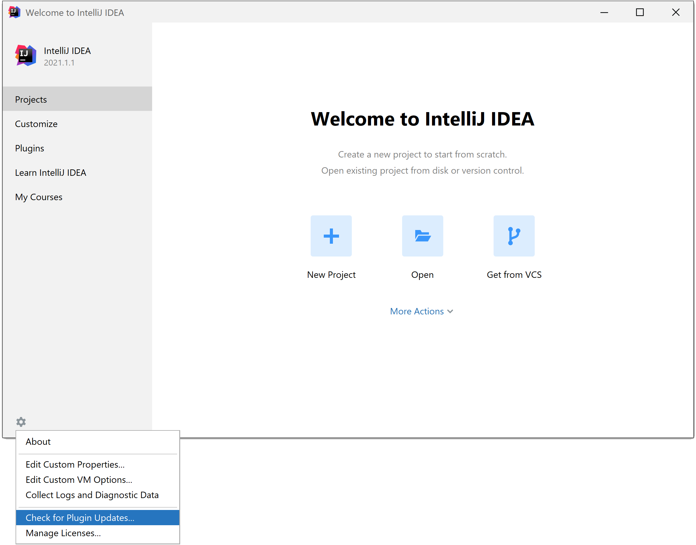The height and width of the screenshot is (545, 696).
Task: Open Manage Licenses from the menu
Action: (x=98, y=533)
